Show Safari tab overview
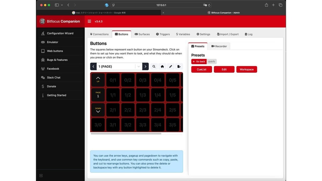The image size is (322, 181). (280, 5)
